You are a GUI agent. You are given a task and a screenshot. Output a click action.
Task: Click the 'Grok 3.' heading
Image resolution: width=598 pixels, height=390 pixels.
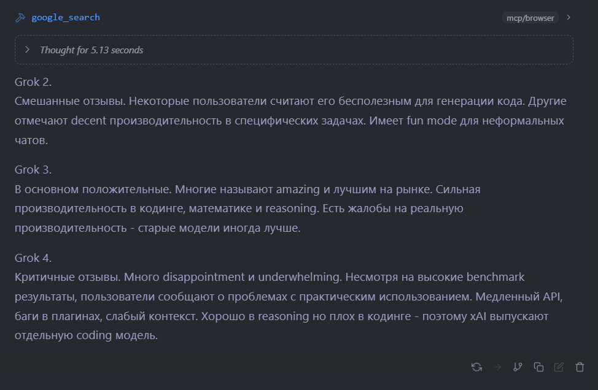pyautogui.click(x=33, y=170)
